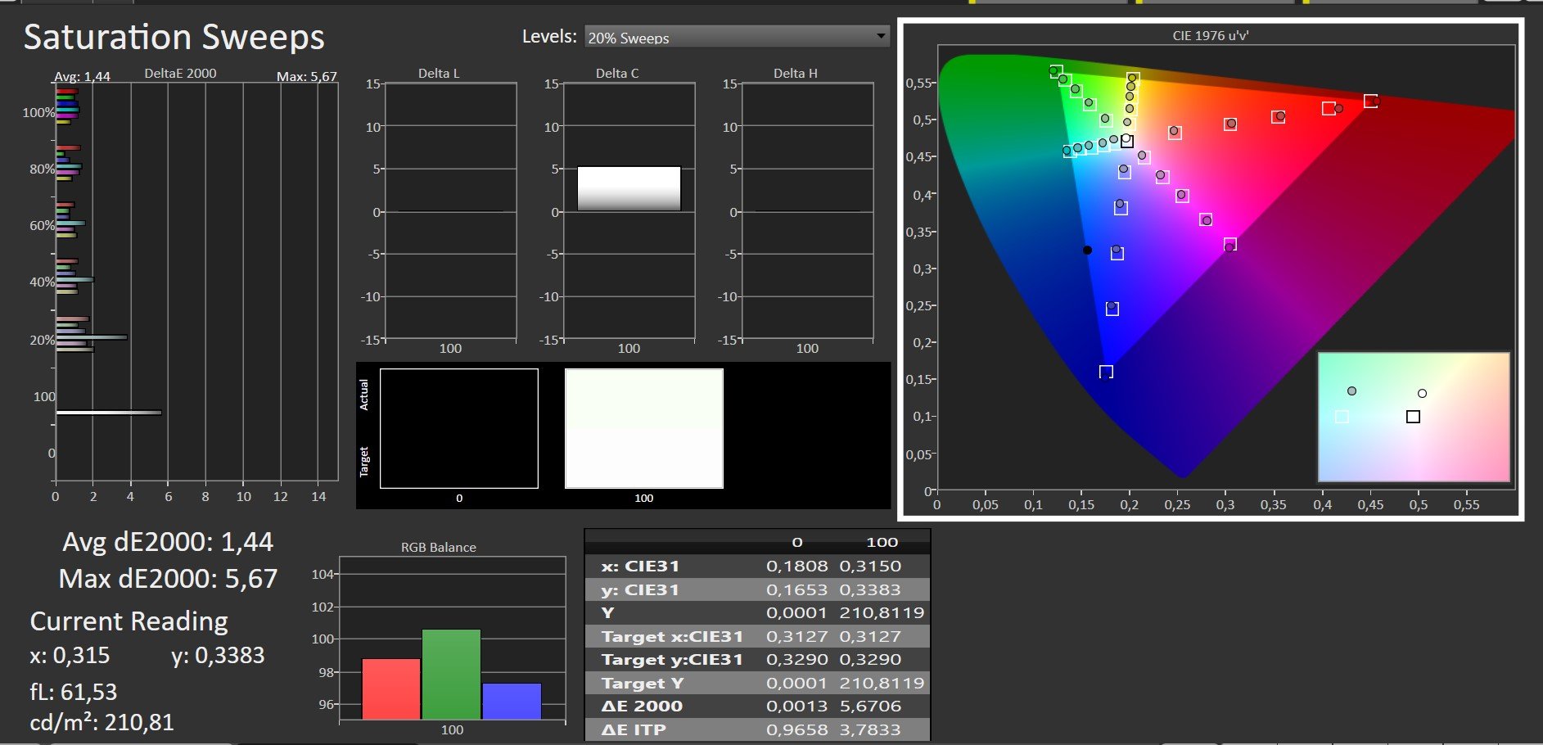This screenshot has width=1543, height=745.
Task: Click the ΔE 2000 row label
Action: (642, 706)
